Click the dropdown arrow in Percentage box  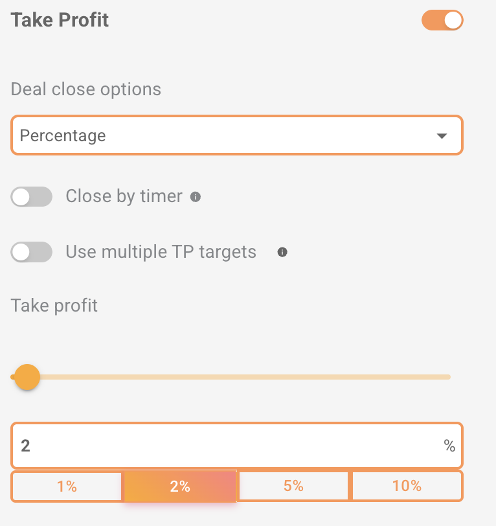click(442, 136)
